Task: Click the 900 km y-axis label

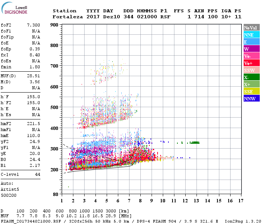Action: 54,25
